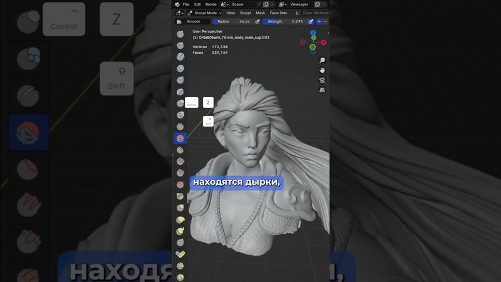Click the delete scene X button
501x282 pixels.
[272, 4]
